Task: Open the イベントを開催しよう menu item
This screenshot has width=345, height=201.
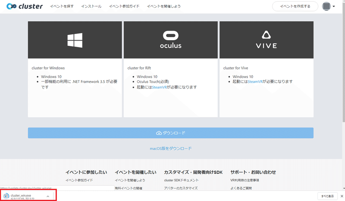Action: click(x=164, y=6)
